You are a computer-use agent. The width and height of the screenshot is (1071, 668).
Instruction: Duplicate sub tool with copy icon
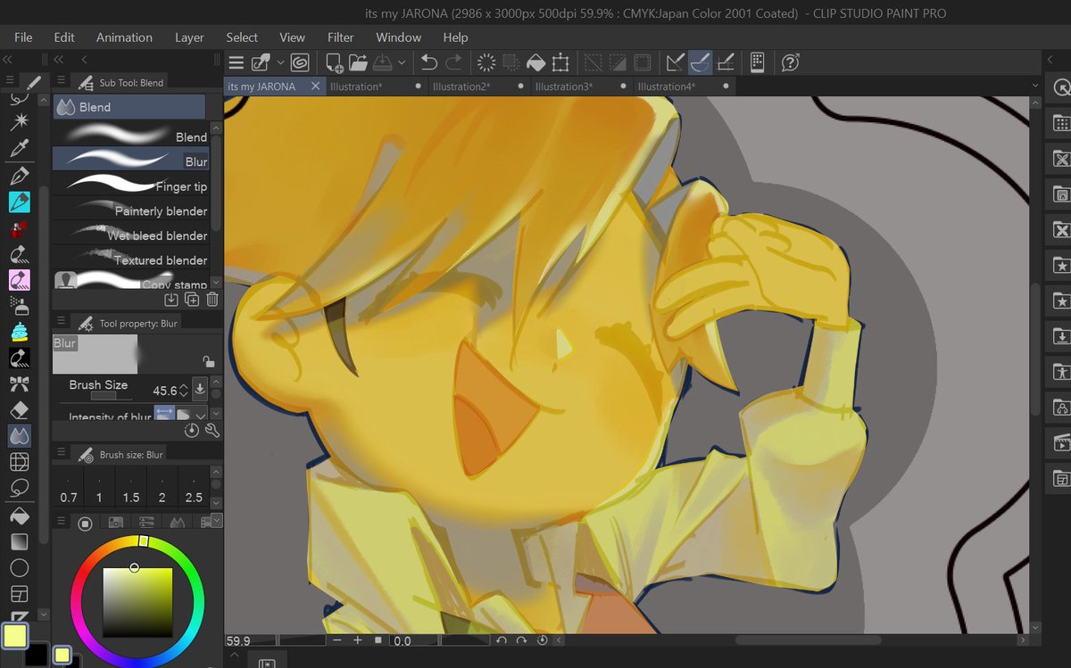coord(193,300)
